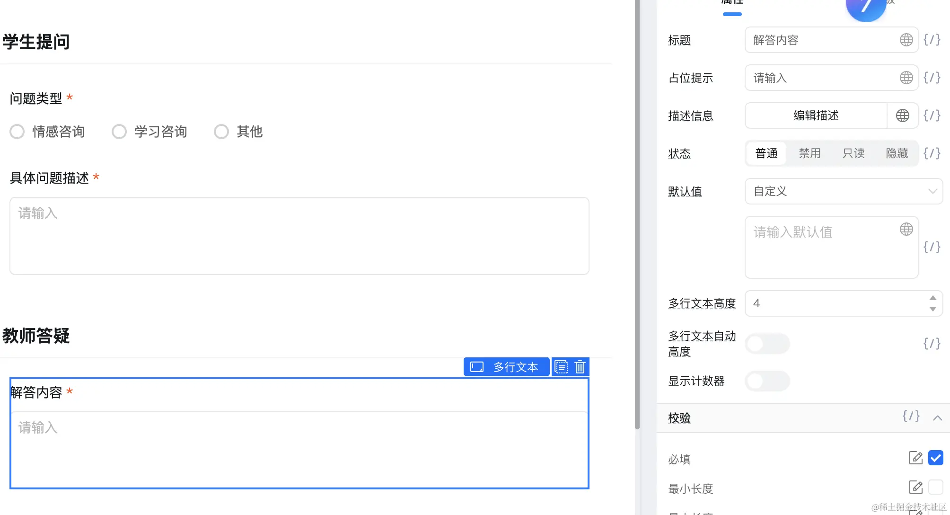Select the 隐藏 state option

pos(897,153)
